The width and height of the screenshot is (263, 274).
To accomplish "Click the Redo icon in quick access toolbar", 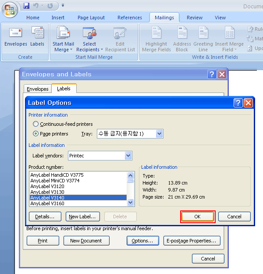I will coord(50,6).
